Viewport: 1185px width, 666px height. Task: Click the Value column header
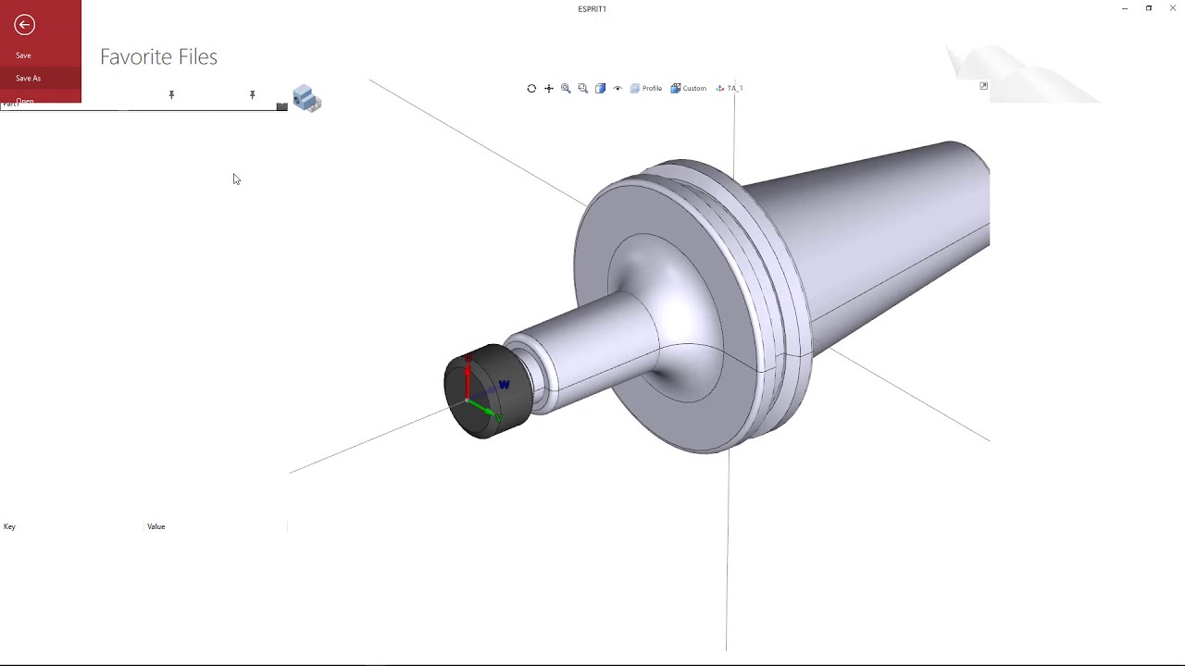pos(156,526)
